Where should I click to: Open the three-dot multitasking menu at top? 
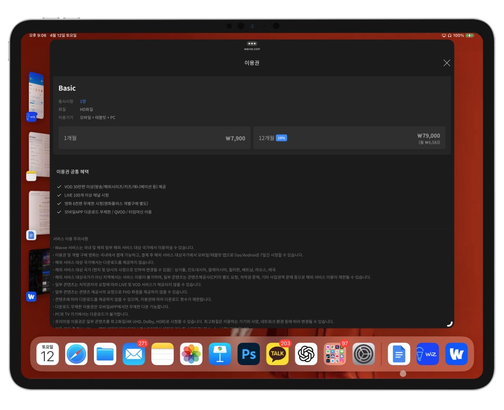tap(251, 43)
